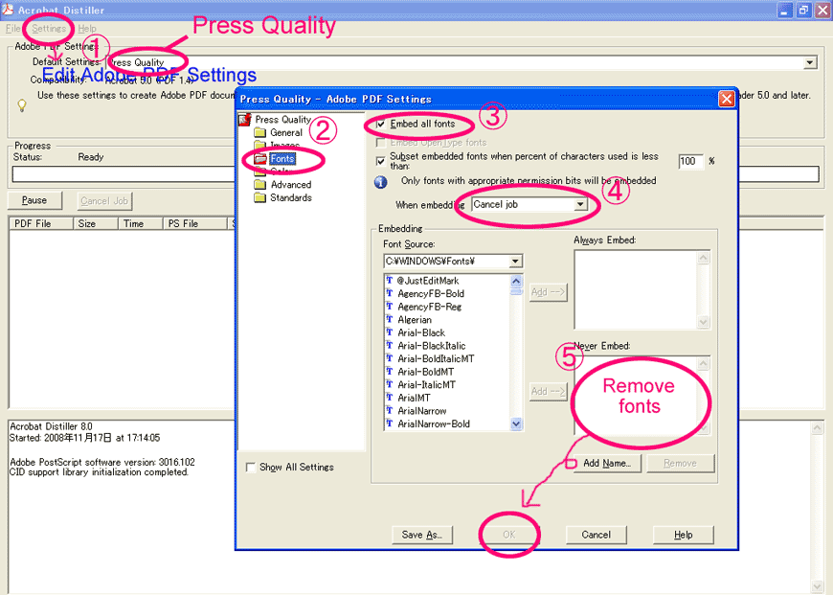Viewport: 833px width, 595px height.
Task: Click inside the Always Embed list box
Action: coord(636,289)
